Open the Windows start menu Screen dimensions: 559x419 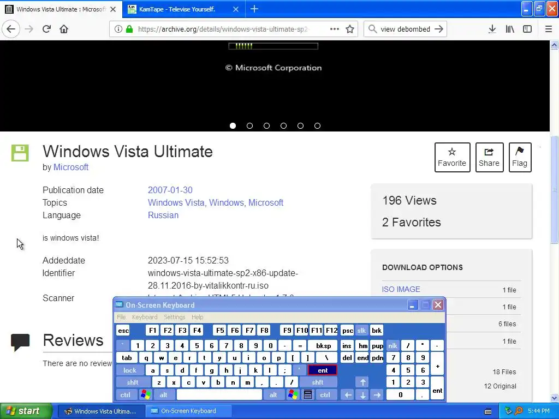coord(26,411)
